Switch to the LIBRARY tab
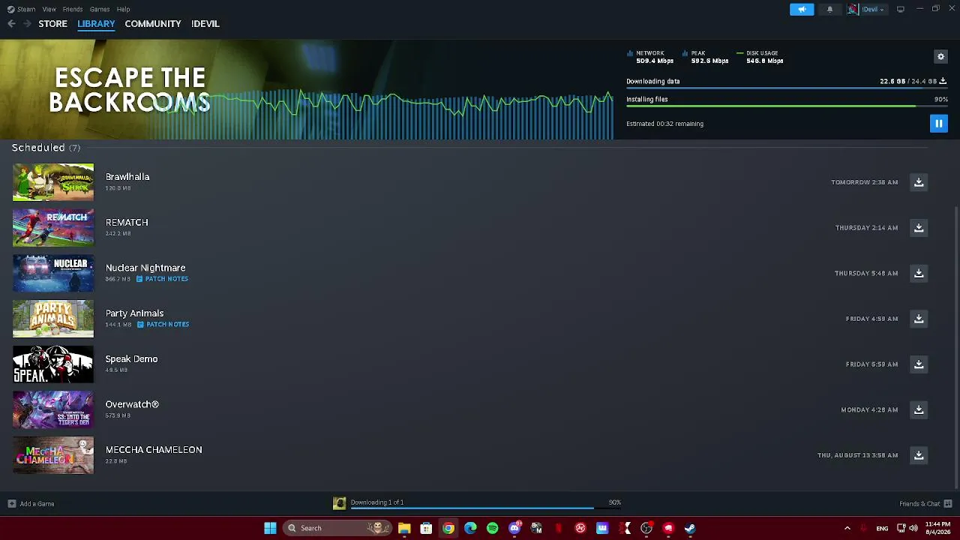This screenshot has width=960, height=540. (x=96, y=24)
